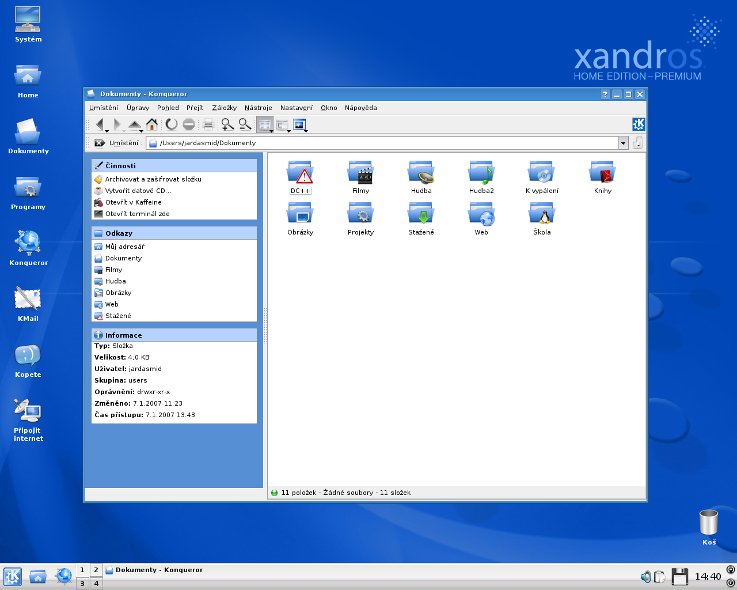Click the volume speaker tray icon
737x590 pixels.
(x=646, y=576)
